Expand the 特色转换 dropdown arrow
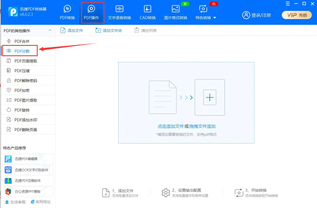317x208 pixels. (x=215, y=18)
